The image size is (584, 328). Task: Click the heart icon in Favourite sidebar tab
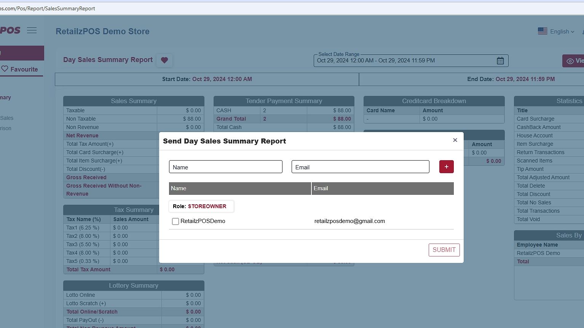point(5,69)
